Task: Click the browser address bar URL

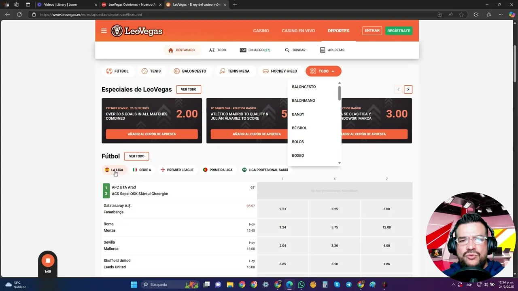Action: [x=91, y=15]
